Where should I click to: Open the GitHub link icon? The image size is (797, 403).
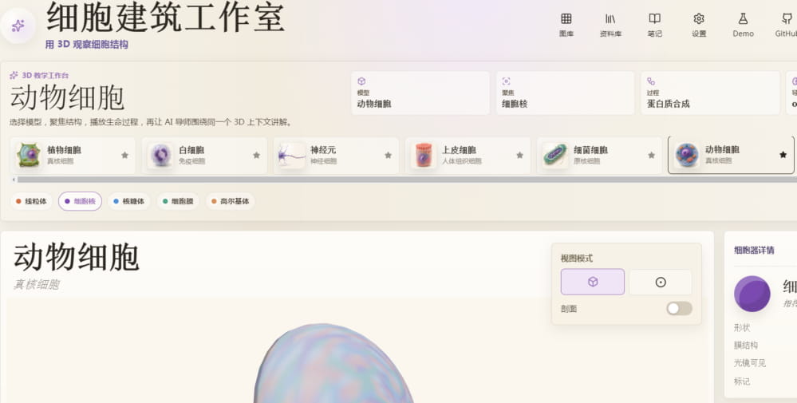point(786,25)
